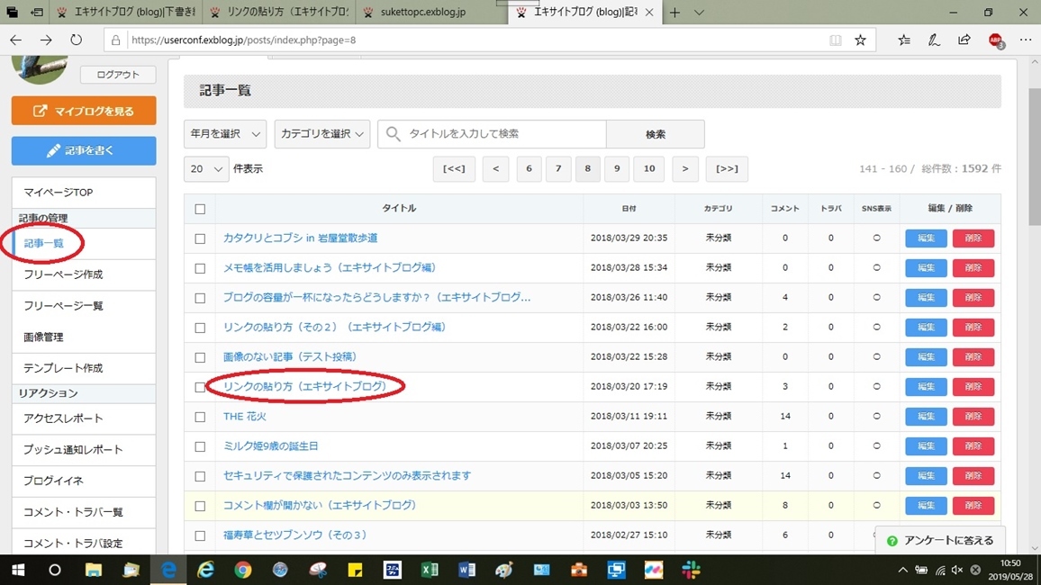The width and height of the screenshot is (1041, 585).
Task: Open a new browser tab
Action: click(x=674, y=12)
